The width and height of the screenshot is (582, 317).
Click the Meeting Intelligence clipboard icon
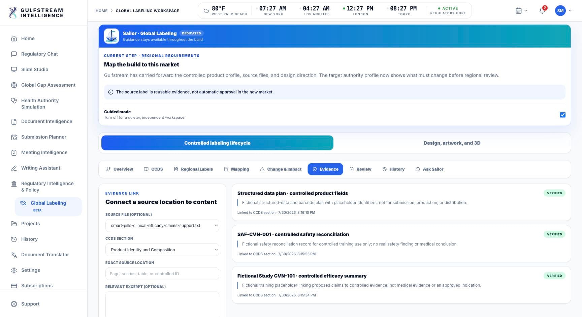click(14, 152)
